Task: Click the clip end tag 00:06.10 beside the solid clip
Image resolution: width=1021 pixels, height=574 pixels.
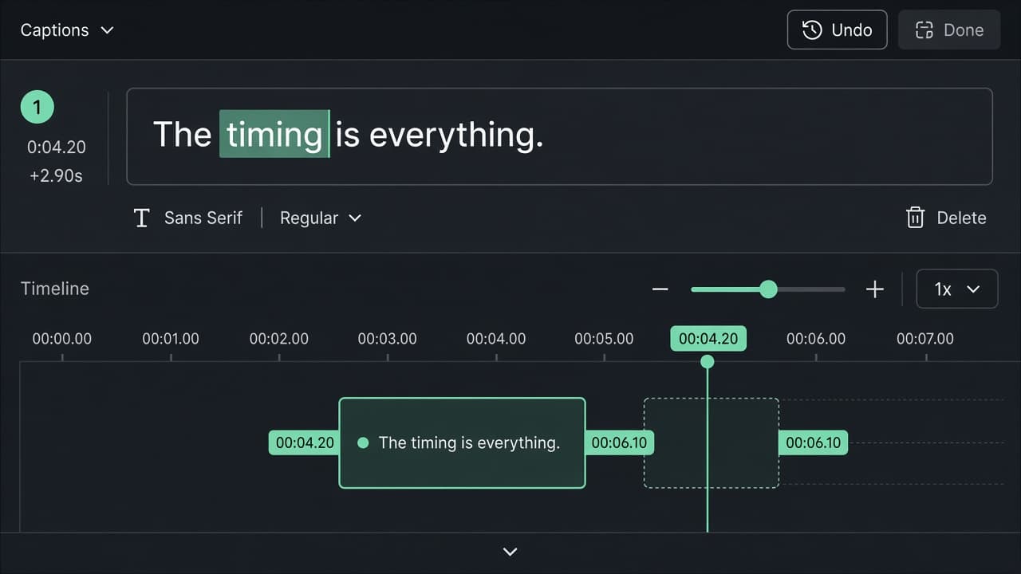Action: [x=620, y=442]
